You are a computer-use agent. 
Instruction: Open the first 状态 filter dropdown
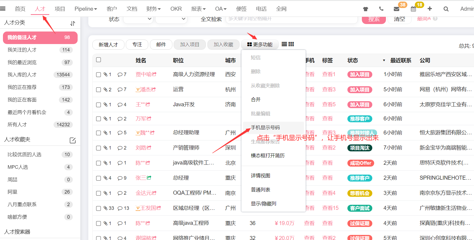point(138,19)
